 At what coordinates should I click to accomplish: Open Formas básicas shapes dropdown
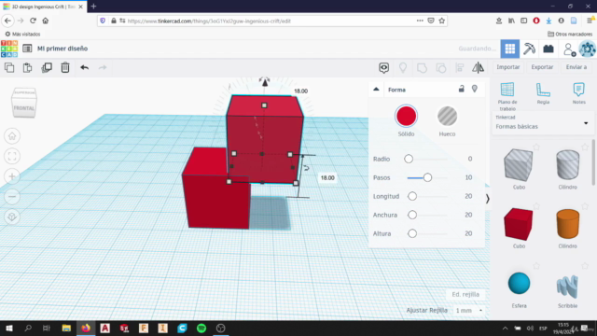tap(542, 123)
